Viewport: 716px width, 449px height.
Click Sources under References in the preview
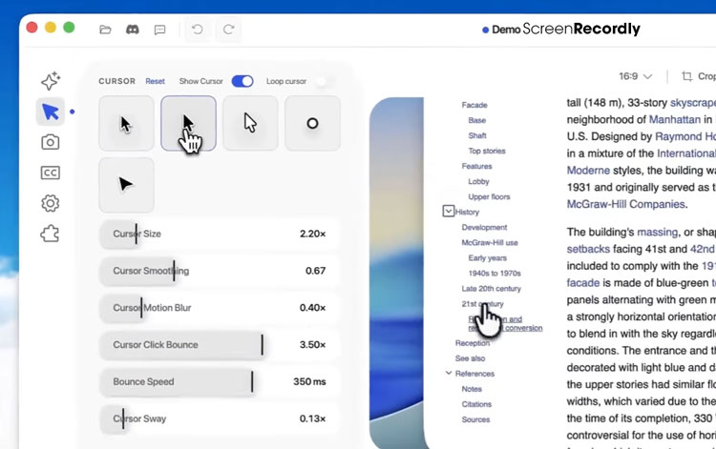tap(475, 419)
